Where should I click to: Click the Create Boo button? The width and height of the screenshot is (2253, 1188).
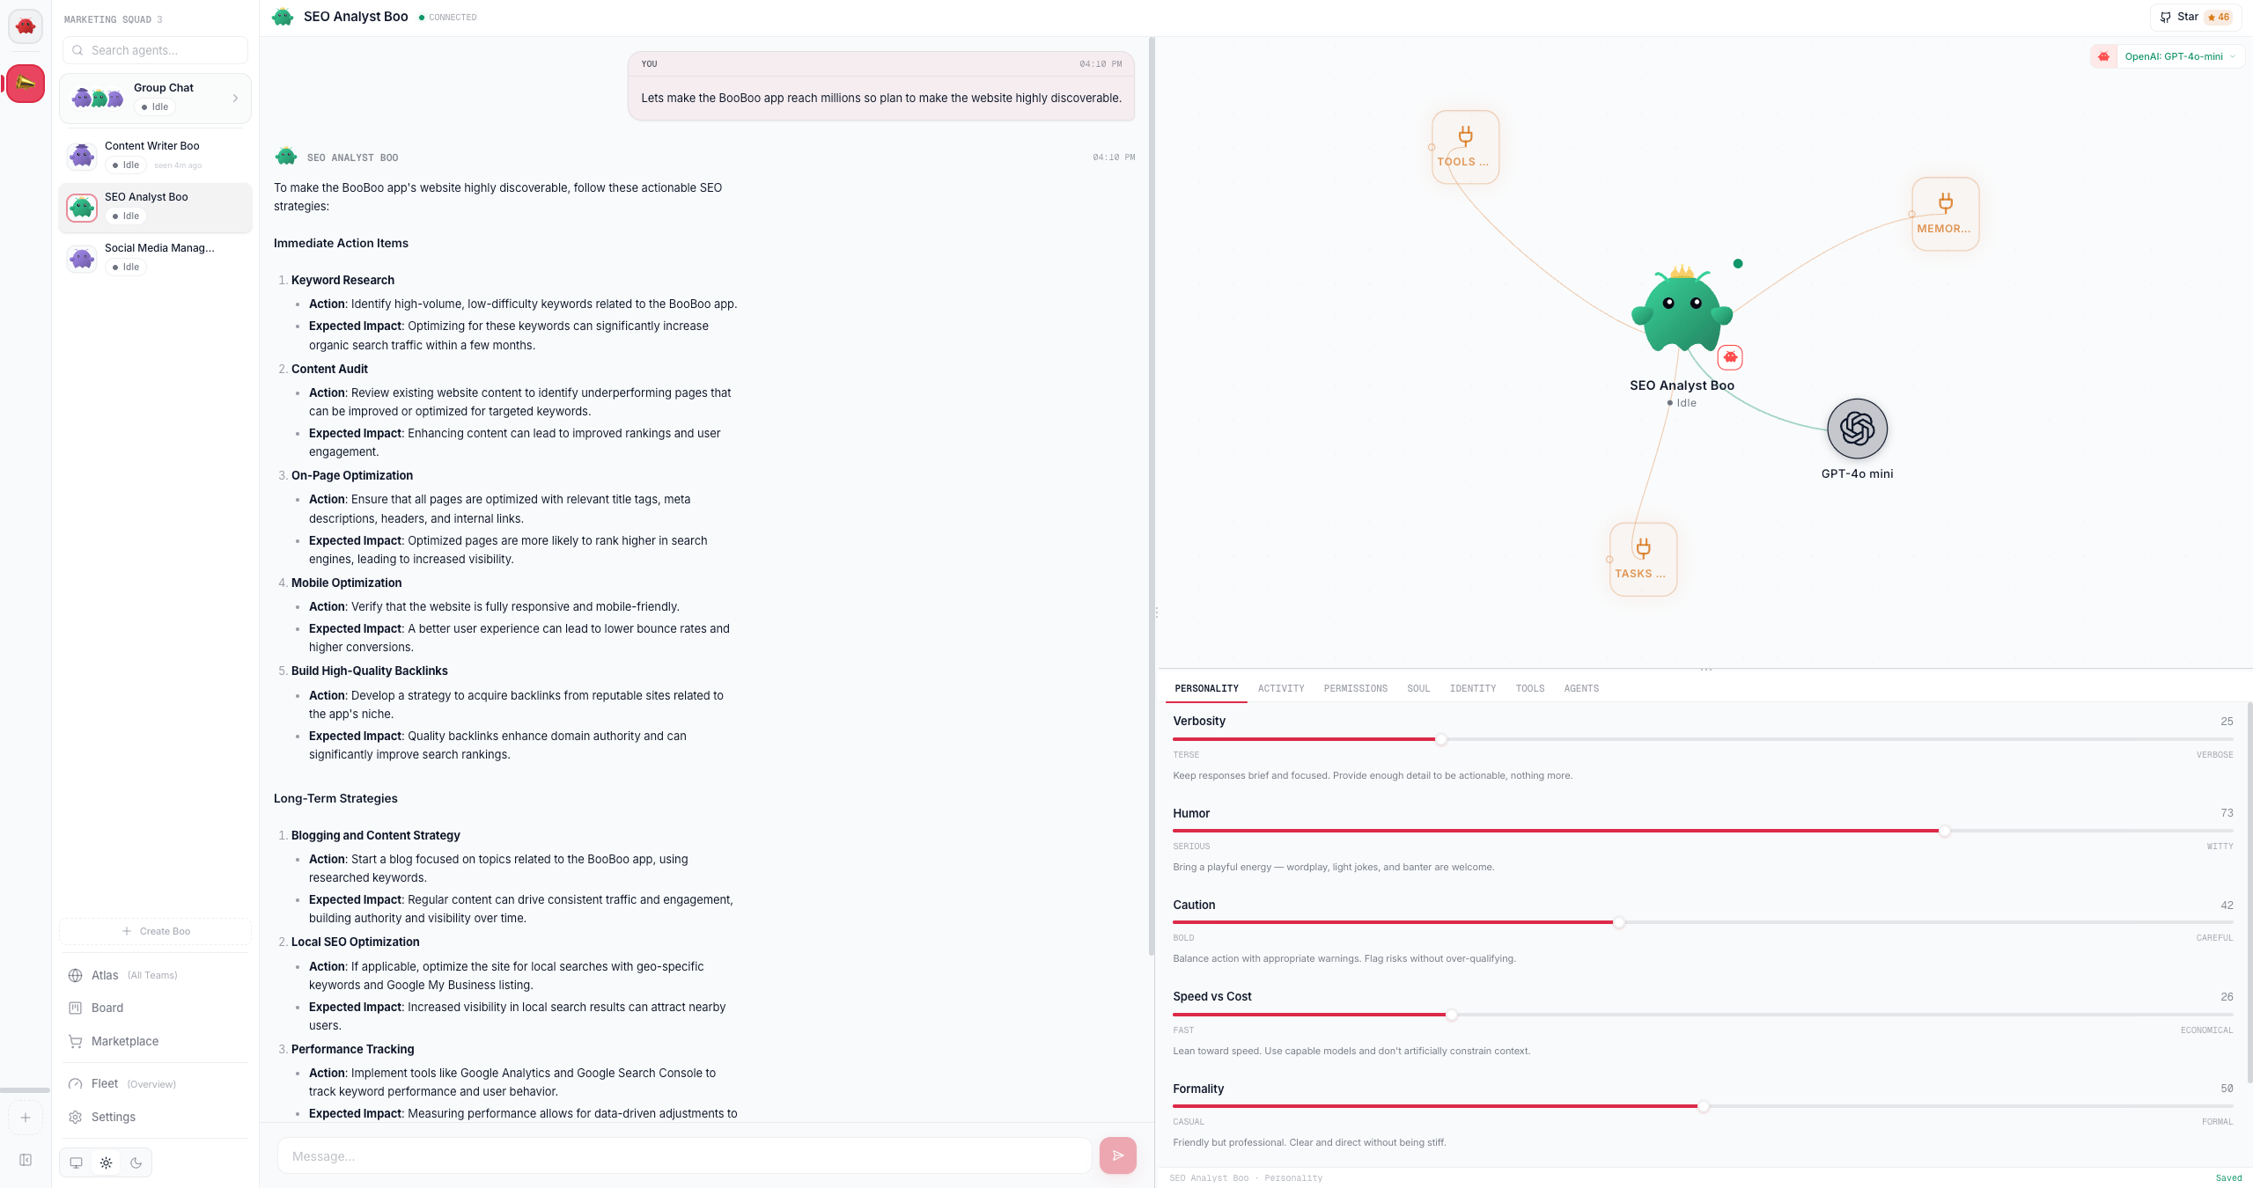point(156,931)
